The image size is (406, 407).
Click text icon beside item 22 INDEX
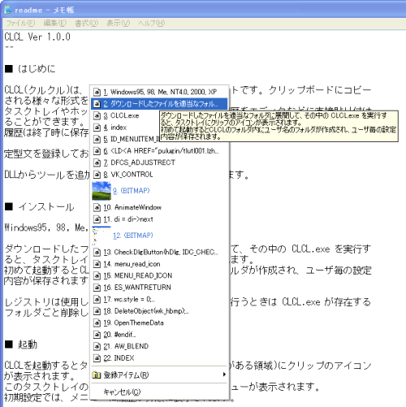pos(97,358)
